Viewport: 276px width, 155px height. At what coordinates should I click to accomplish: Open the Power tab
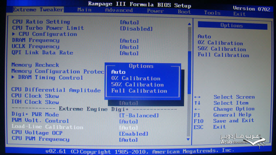point(155,11)
